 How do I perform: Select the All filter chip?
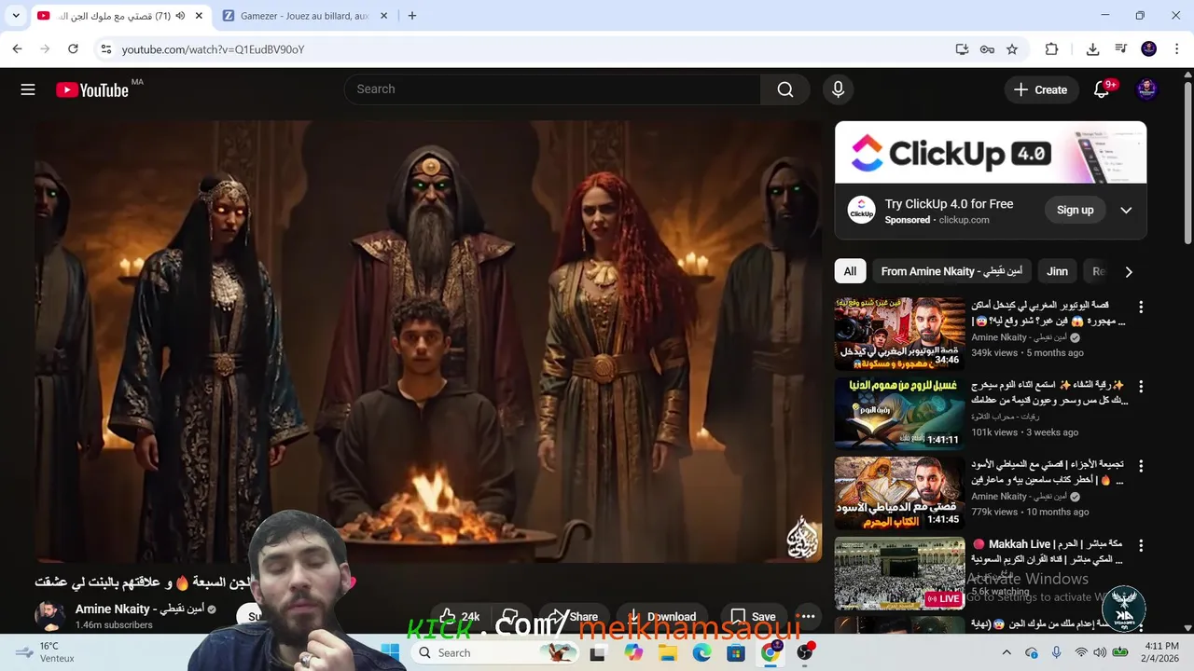point(850,272)
